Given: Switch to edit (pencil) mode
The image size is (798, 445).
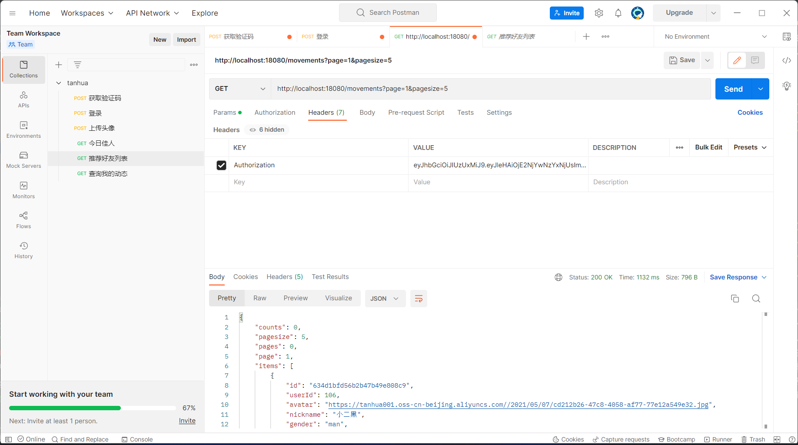Looking at the screenshot, I should 737,60.
